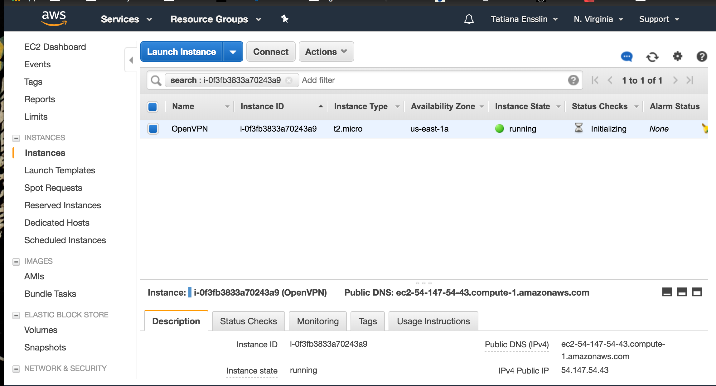716x386 pixels.
Task: Open the help question mark icon in the toolbar
Action: coord(702,56)
